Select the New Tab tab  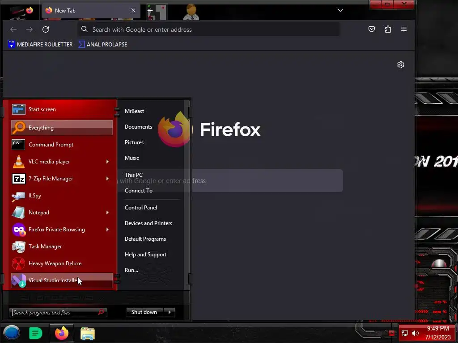91,11
